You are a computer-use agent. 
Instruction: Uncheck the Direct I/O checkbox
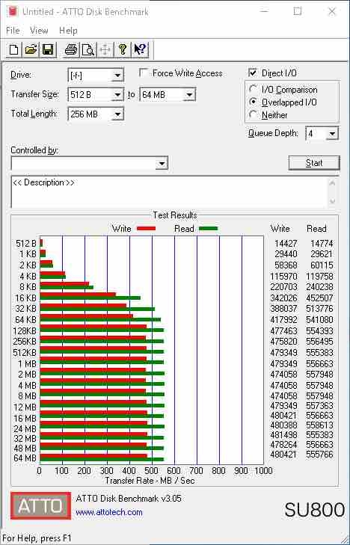tap(253, 73)
